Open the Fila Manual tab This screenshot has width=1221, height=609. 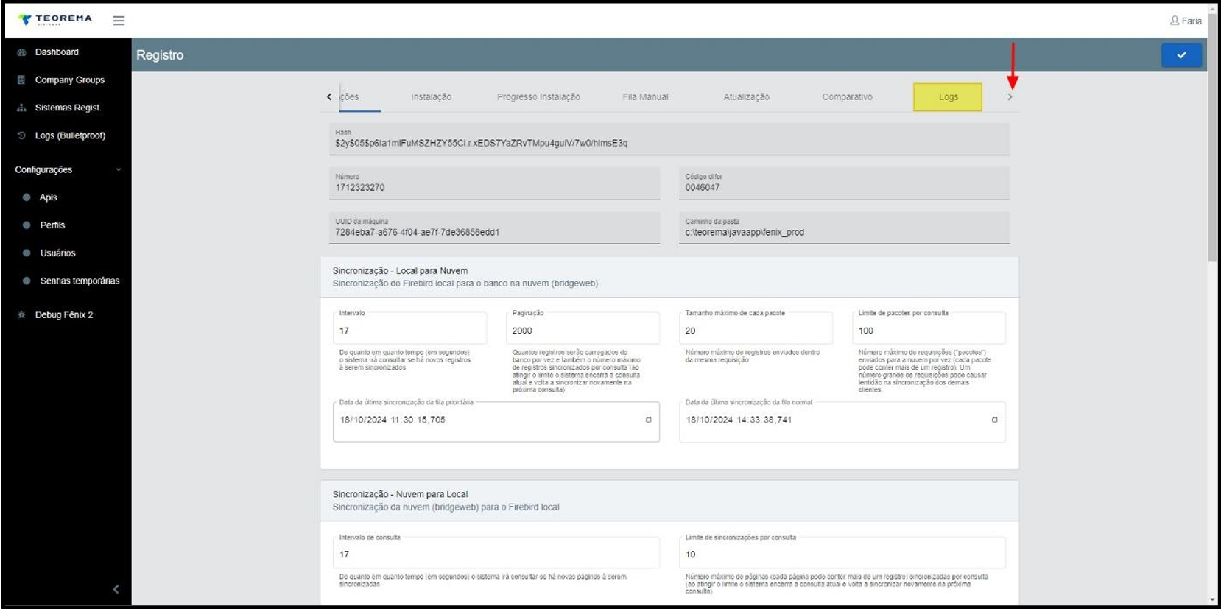[x=645, y=96]
